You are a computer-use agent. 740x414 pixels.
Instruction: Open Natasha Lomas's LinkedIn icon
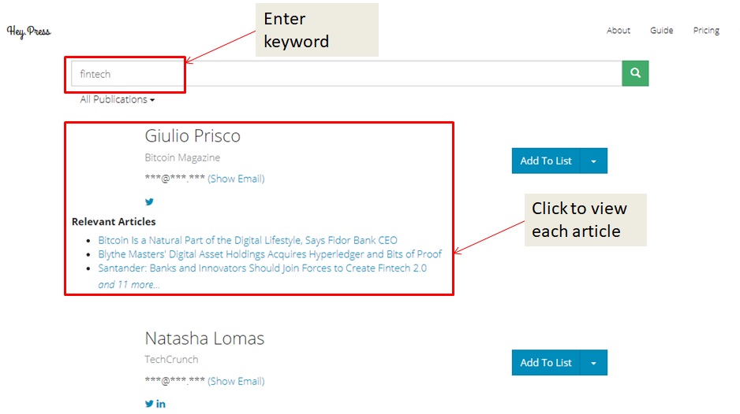[x=161, y=404]
